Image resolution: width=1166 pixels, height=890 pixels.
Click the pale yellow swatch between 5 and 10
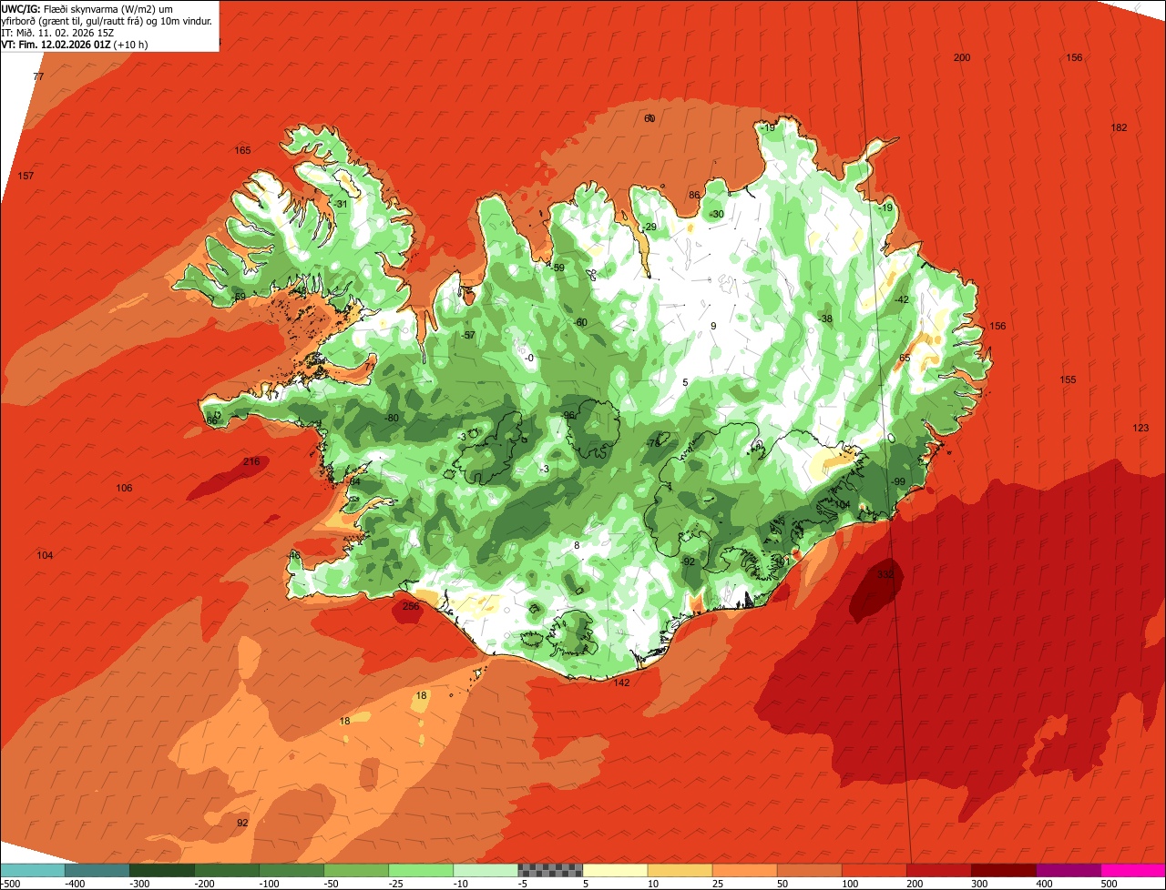(615, 870)
